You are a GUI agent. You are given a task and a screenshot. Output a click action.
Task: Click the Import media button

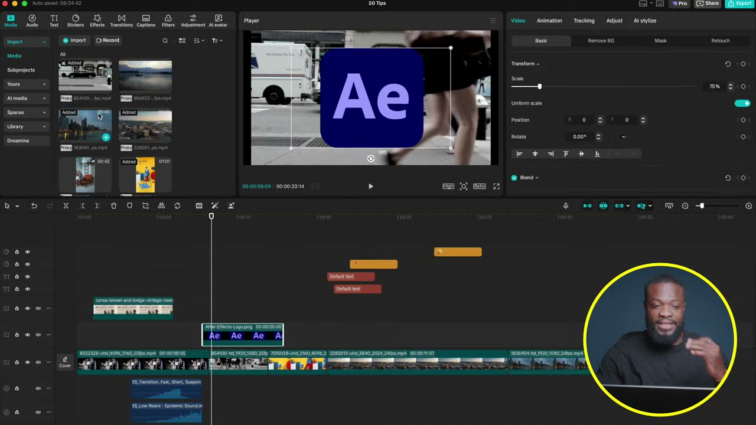point(74,40)
